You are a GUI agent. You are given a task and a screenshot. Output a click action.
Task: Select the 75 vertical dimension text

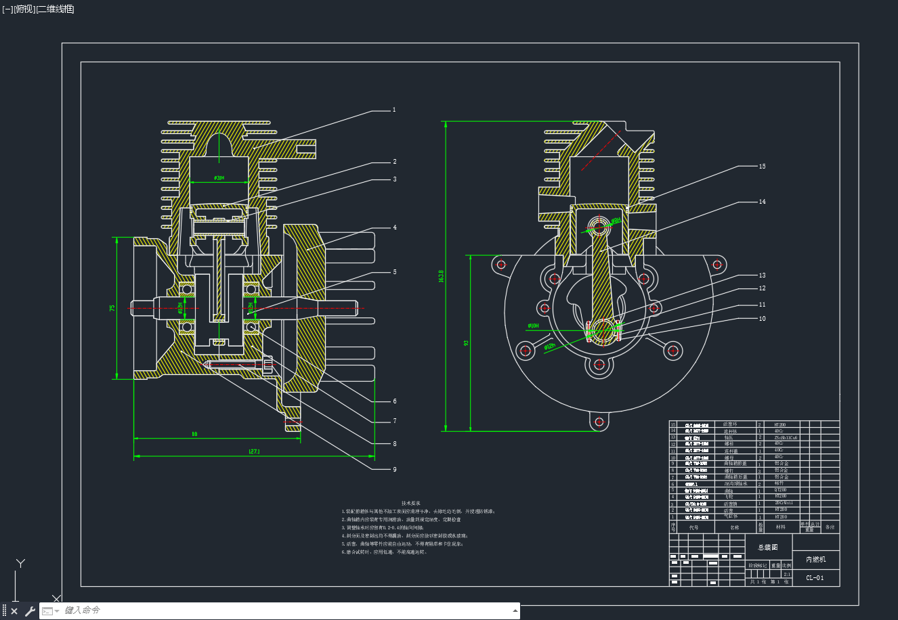coord(112,308)
